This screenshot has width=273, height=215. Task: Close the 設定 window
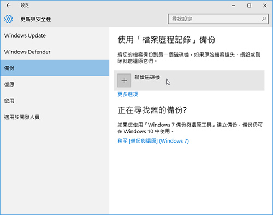coord(265,5)
